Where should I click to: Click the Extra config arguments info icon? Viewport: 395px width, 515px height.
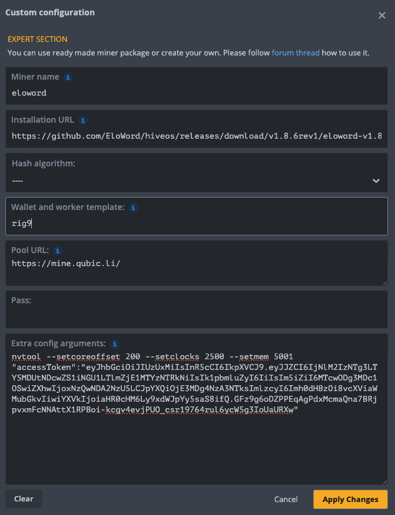(x=114, y=343)
